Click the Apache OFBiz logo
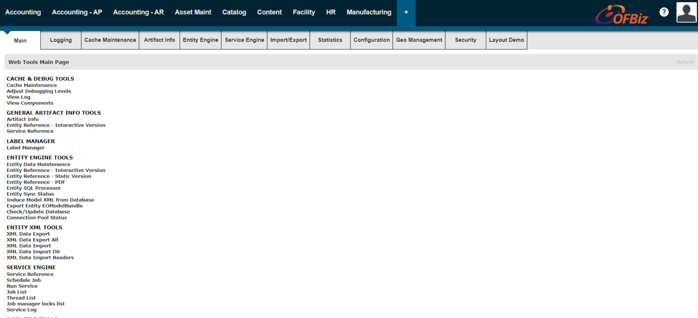698x318 pixels. (623, 15)
